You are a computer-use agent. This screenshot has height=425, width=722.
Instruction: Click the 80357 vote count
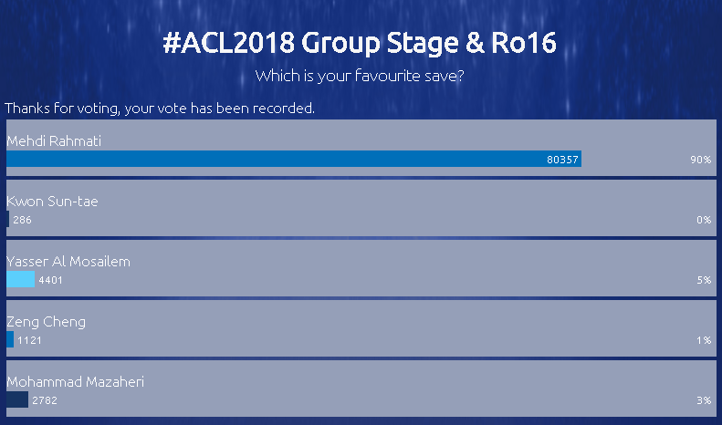coord(562,160)
